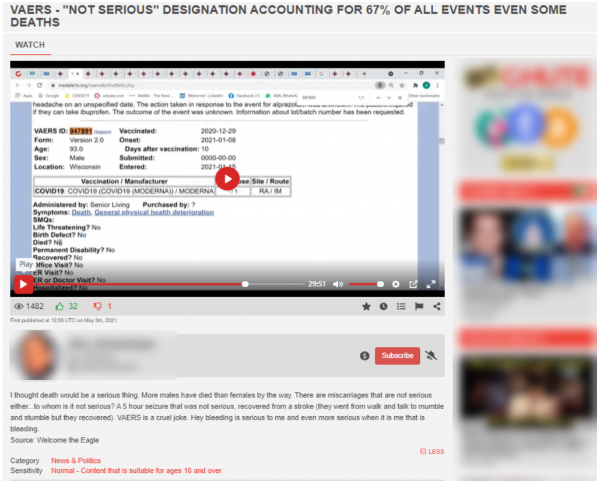Viewport: 597px width, 481px height.
Task: Click recorded browser forward arrow
Action: 29,85
